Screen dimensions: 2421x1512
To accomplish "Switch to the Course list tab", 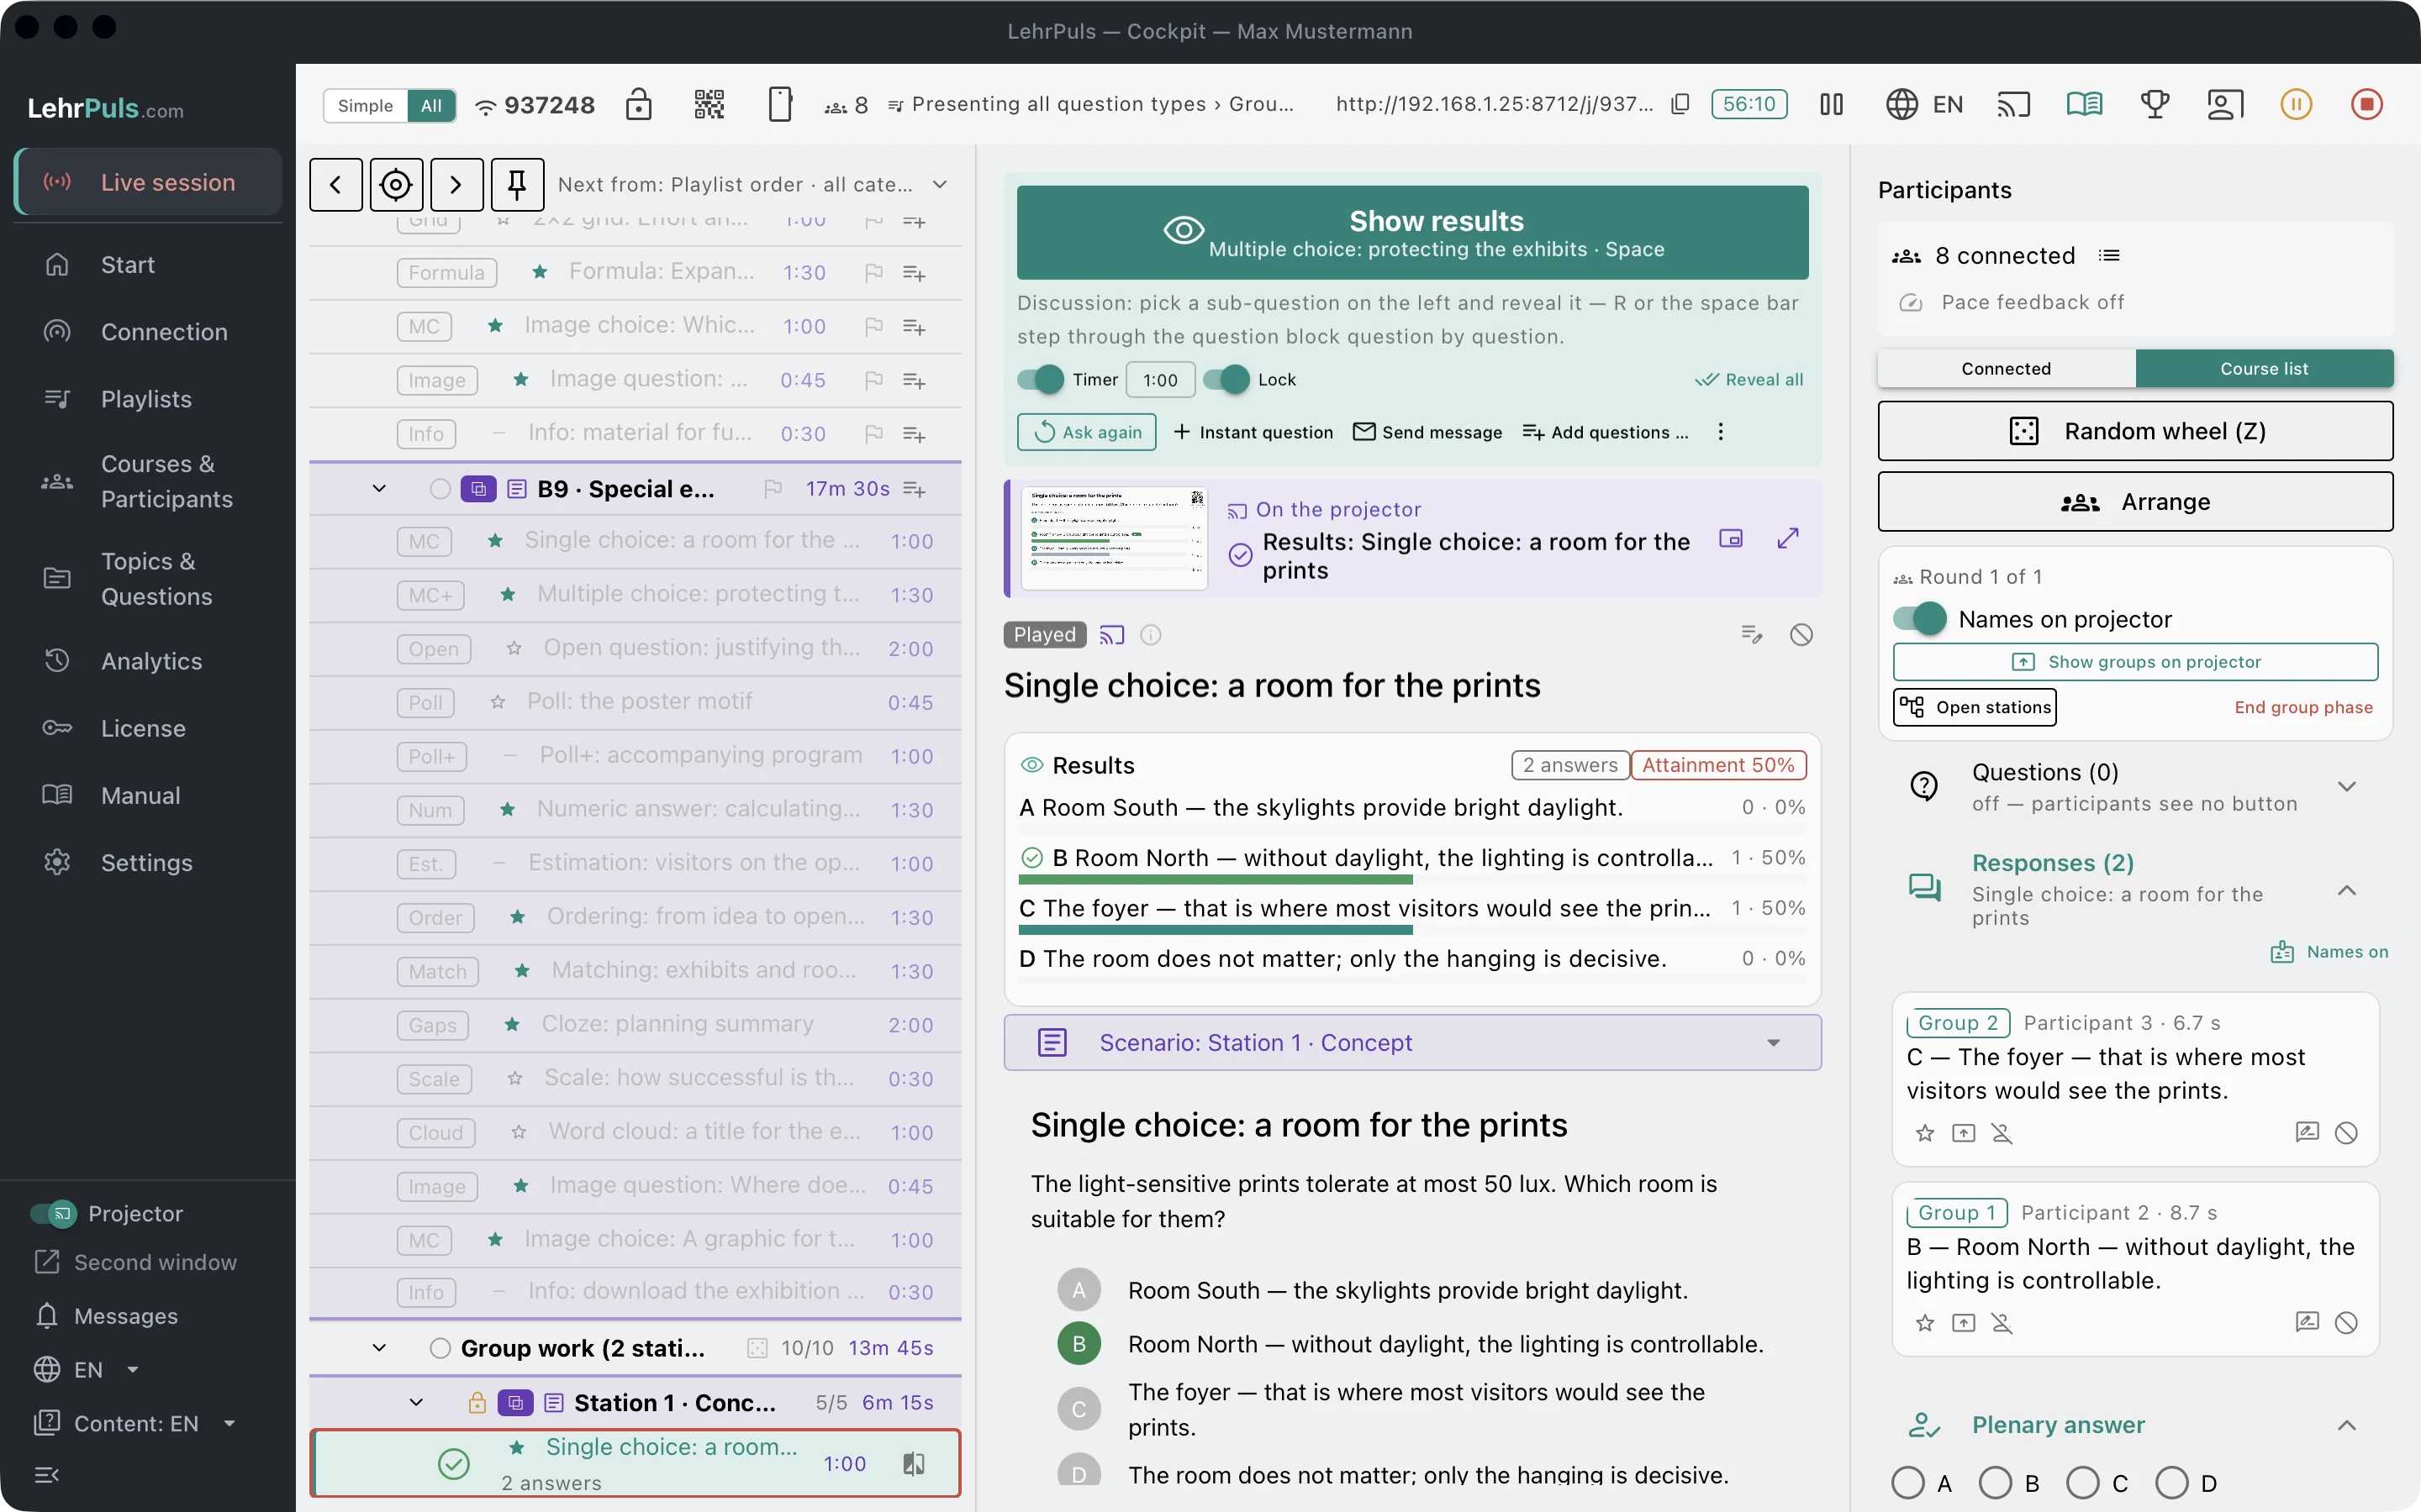I will coord(2264,369).
